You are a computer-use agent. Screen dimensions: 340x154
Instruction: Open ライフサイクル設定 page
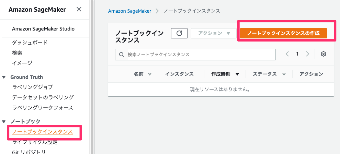tap(35, 142)
